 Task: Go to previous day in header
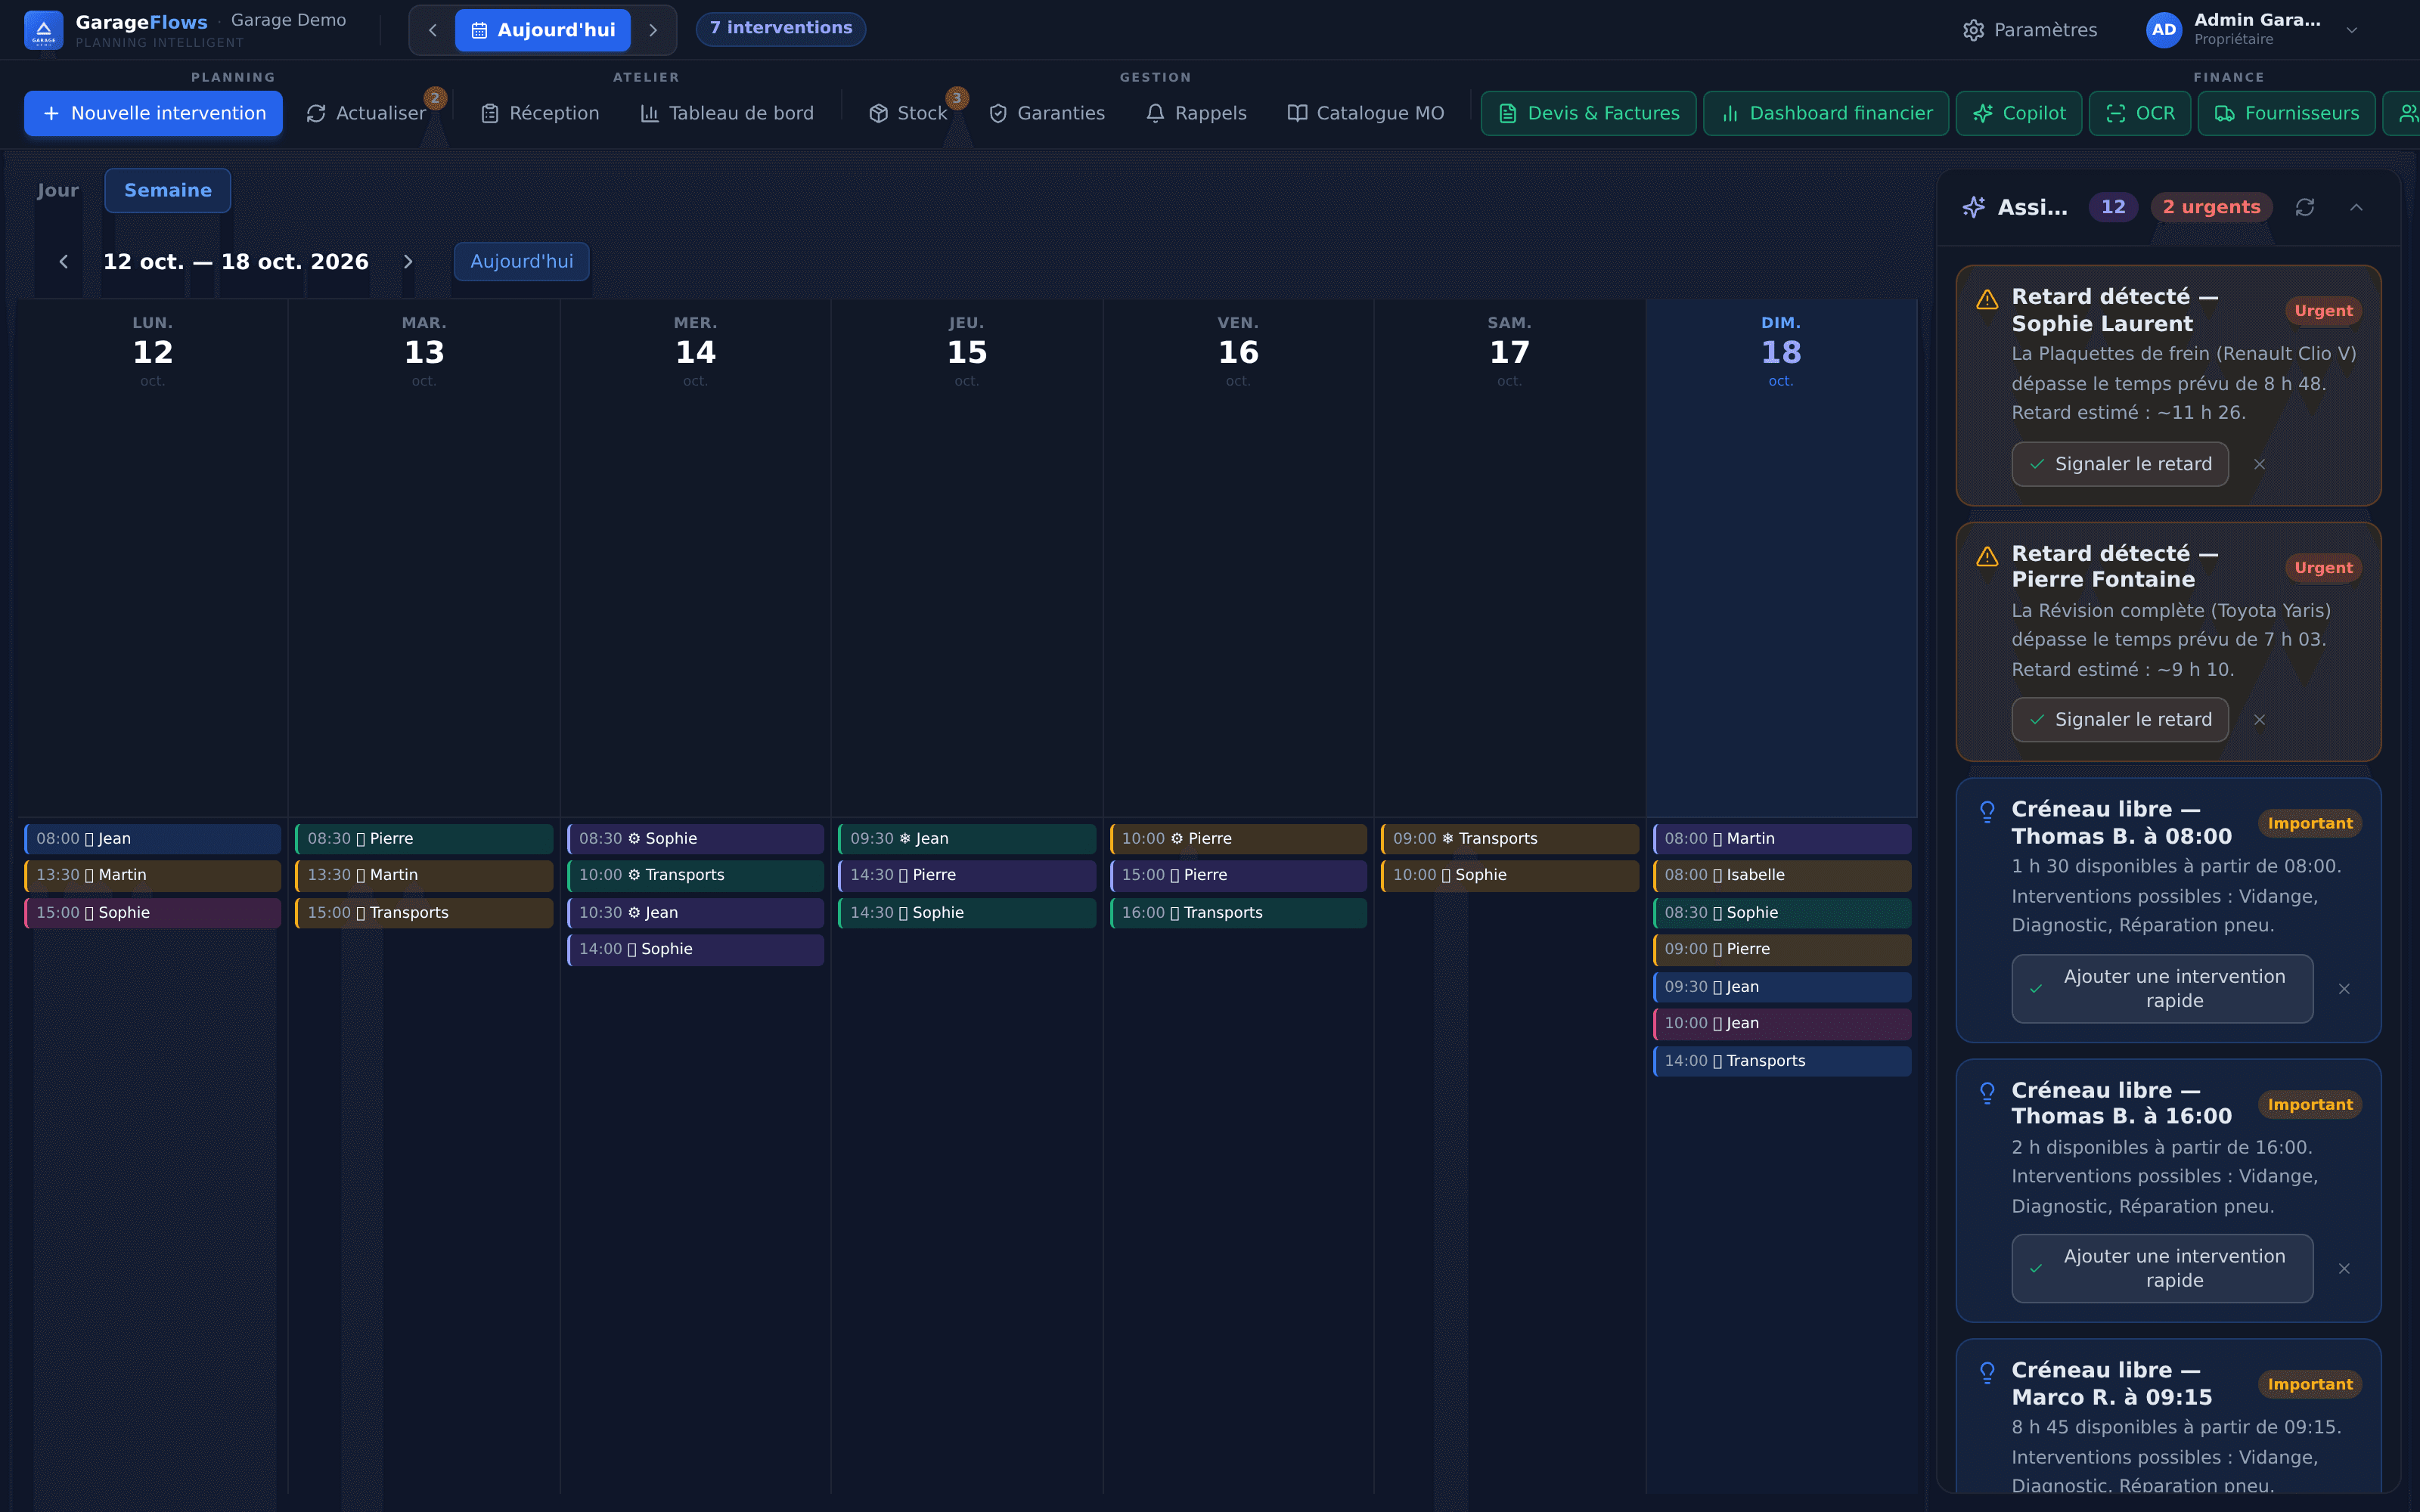432,30
